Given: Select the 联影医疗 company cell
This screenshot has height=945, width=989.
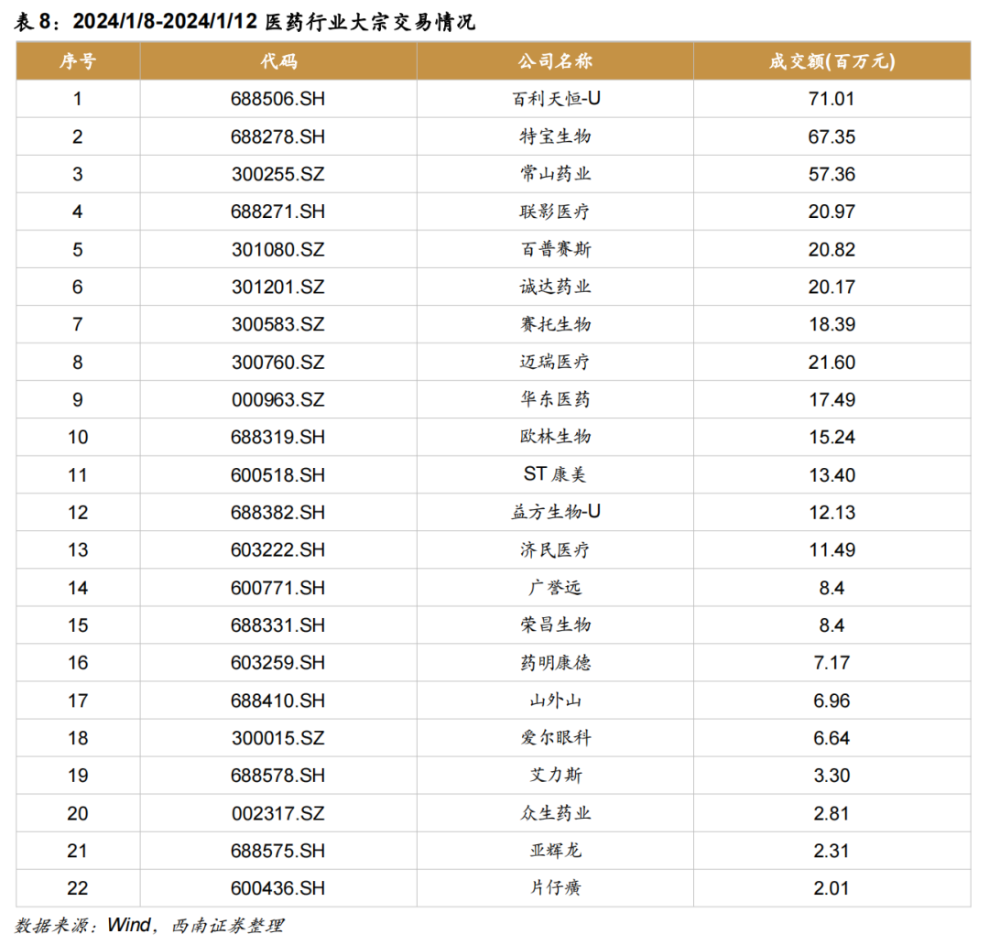Looking at the screenshot, I should 555,212.
